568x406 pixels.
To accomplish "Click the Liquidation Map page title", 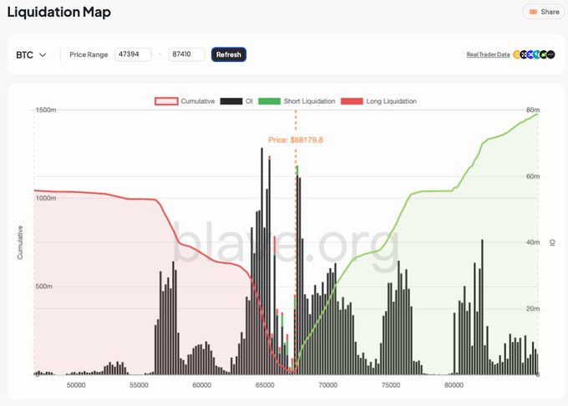I will tap(59, 12).
